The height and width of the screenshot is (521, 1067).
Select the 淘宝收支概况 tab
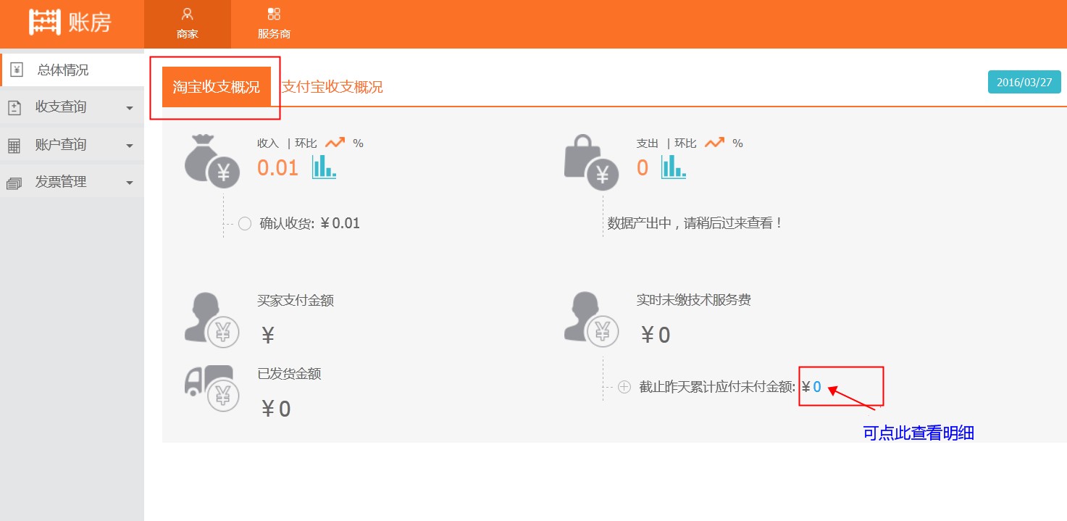217,87
